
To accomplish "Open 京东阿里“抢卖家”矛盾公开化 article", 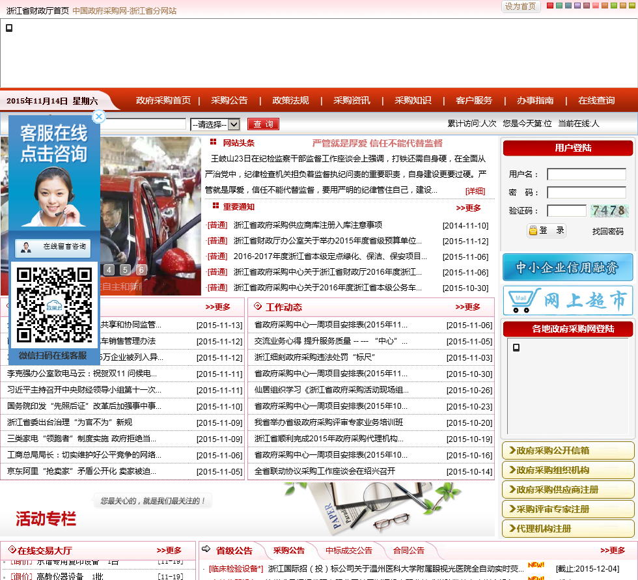I will [82, 471].
